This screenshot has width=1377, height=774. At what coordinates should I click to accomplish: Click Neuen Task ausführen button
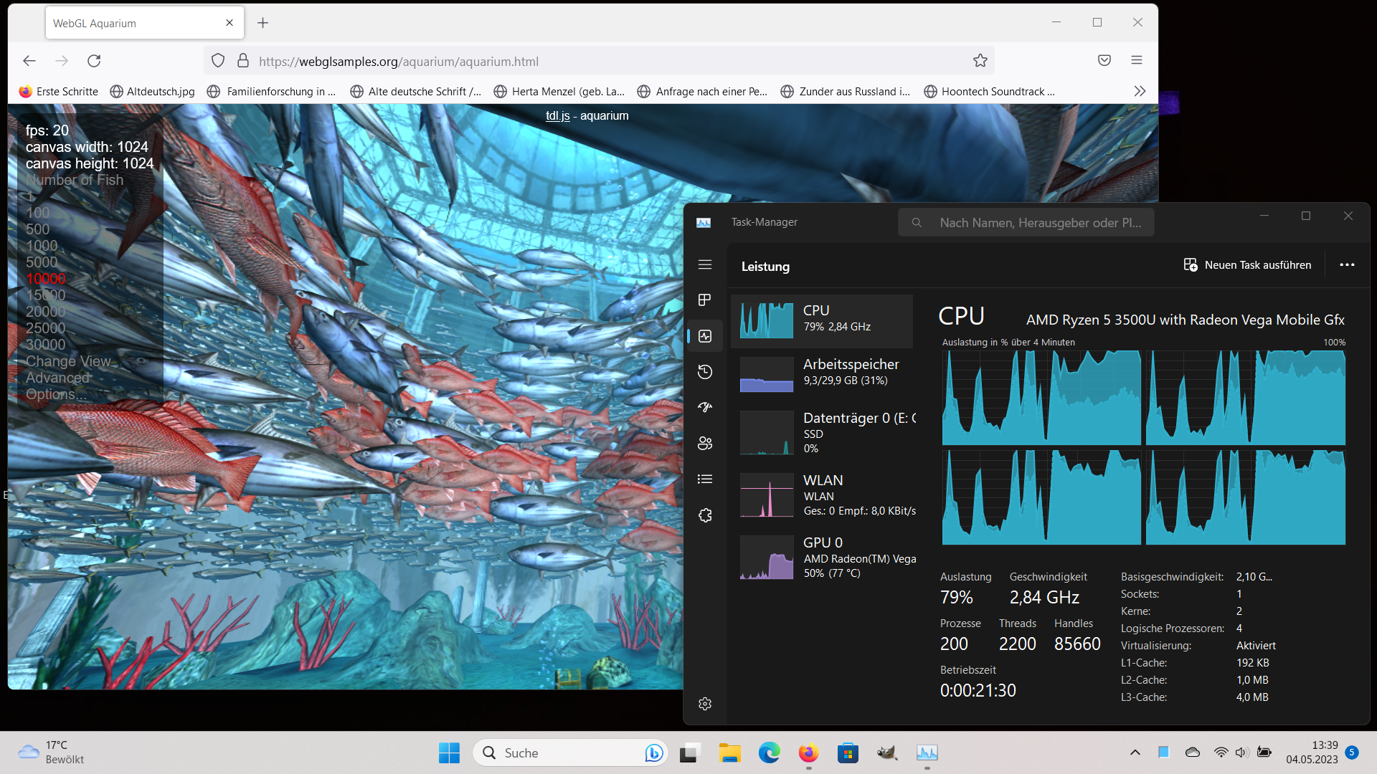pyautogui.click(x=1247, y=265)
